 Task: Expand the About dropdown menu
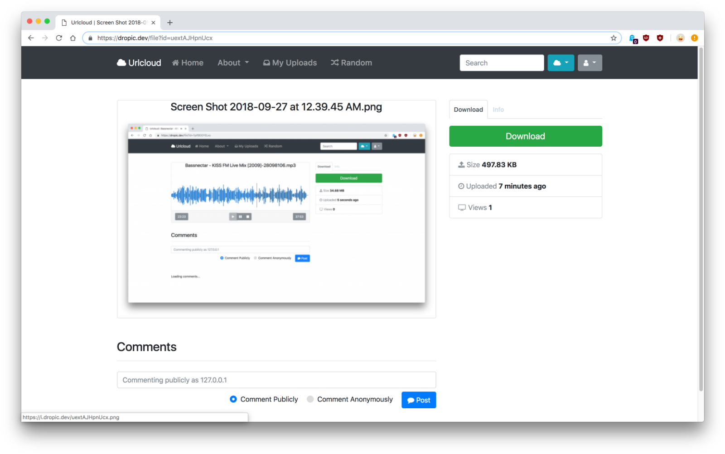coord(233,63)
